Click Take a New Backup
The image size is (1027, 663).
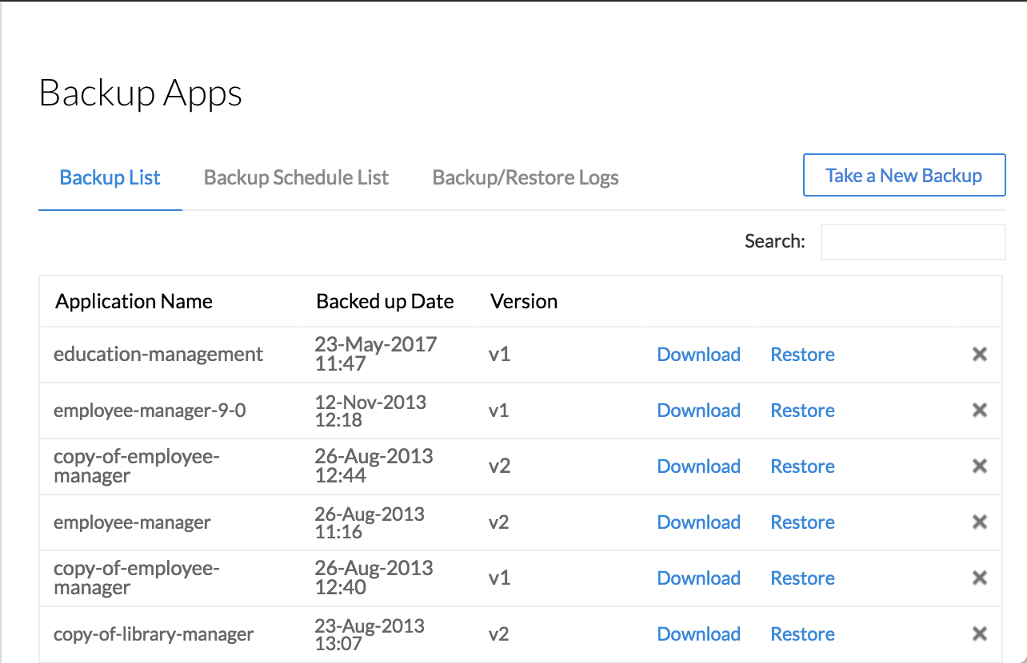(x=904, y=175)
